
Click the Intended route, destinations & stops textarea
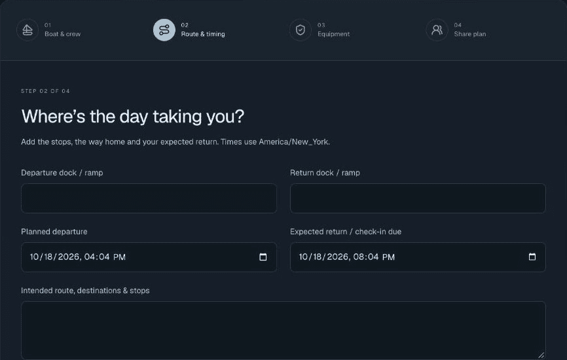[283, 331]
